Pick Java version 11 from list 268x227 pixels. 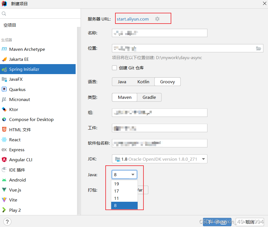124,198
